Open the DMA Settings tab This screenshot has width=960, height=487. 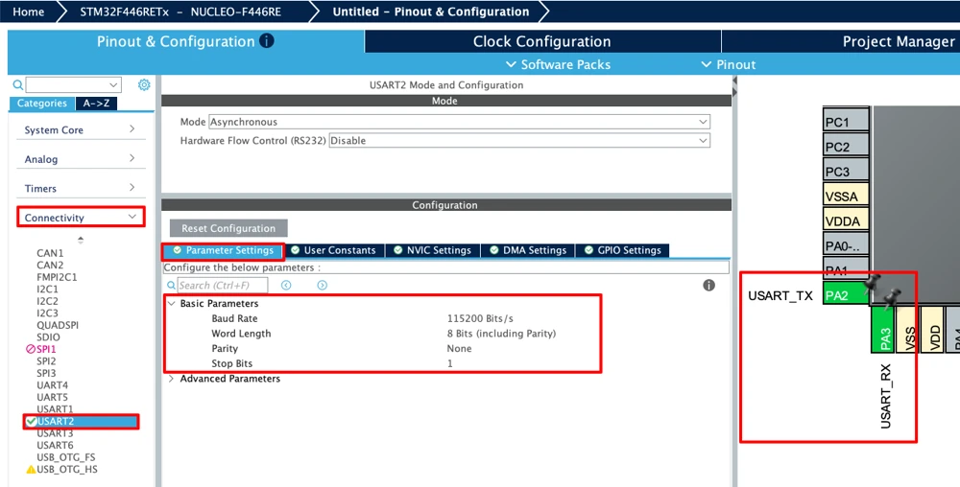click(x=528, y=250)
